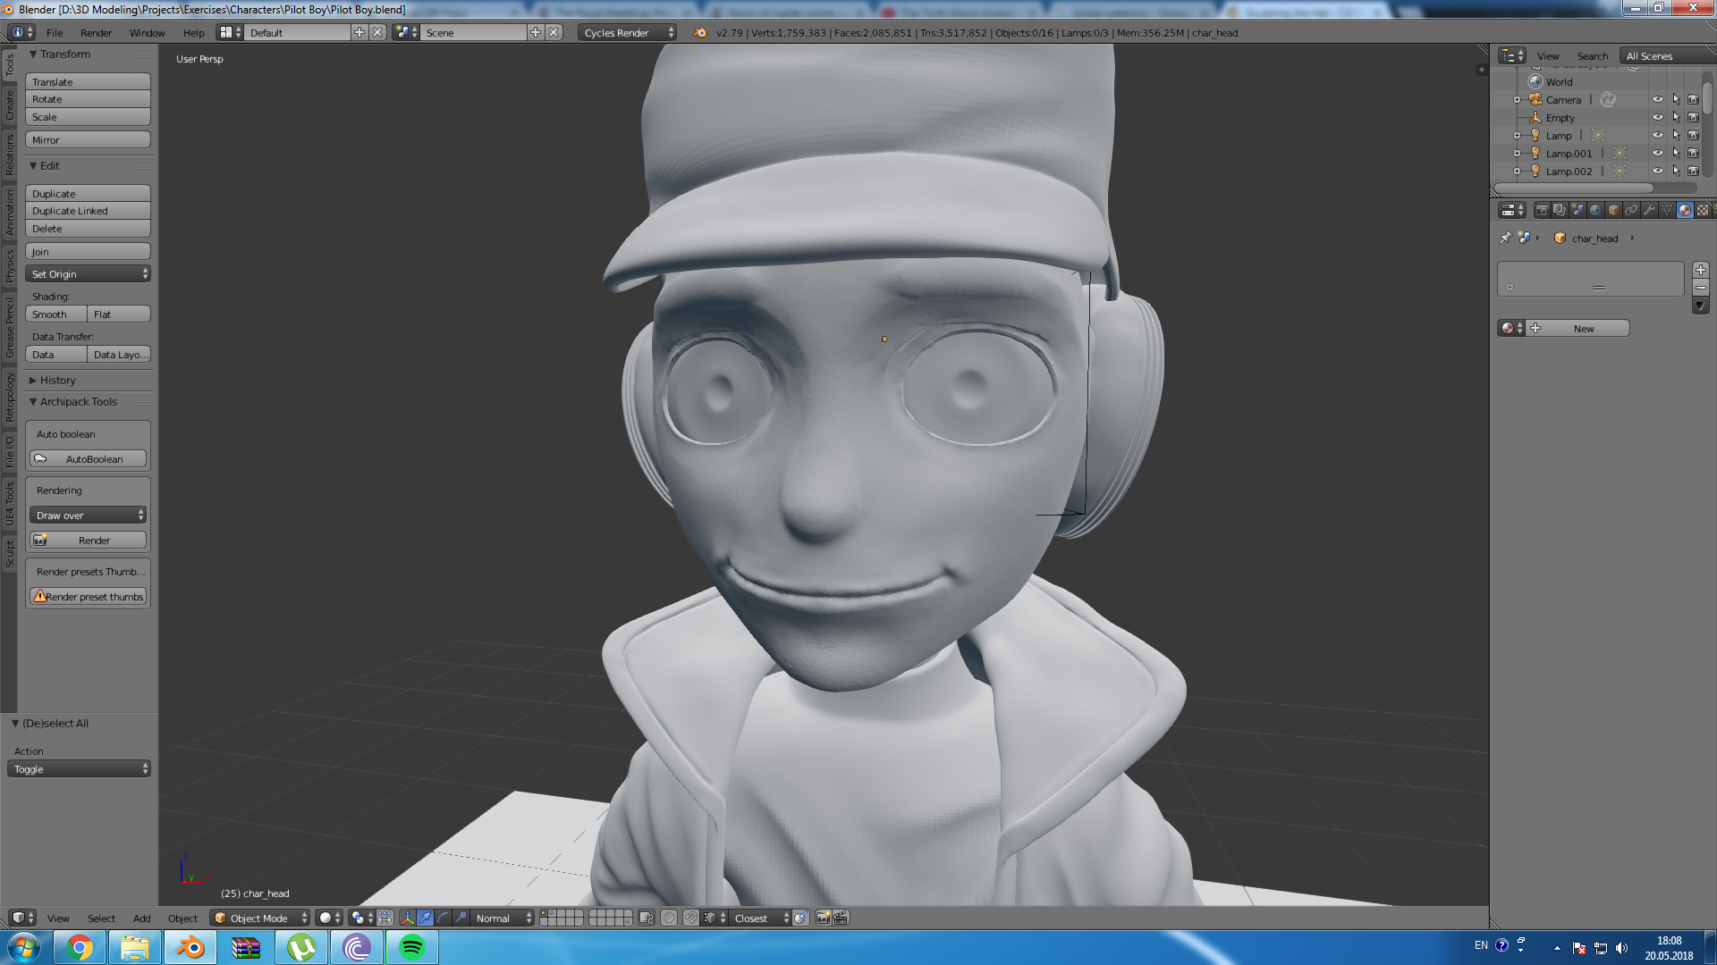1717x965 pixels.
Task: Switch to the Sculpt tab in tool shelf
Action: [x=9, y=553]
